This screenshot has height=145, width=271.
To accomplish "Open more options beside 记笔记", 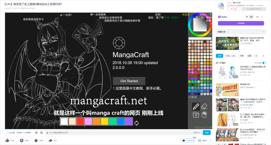I will click(211, 140).
